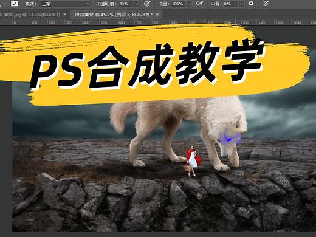Expand the smoothing slider dropdown arrow
Image resolution: width=316 pixels, height=237 pixels.
point(241,4)
